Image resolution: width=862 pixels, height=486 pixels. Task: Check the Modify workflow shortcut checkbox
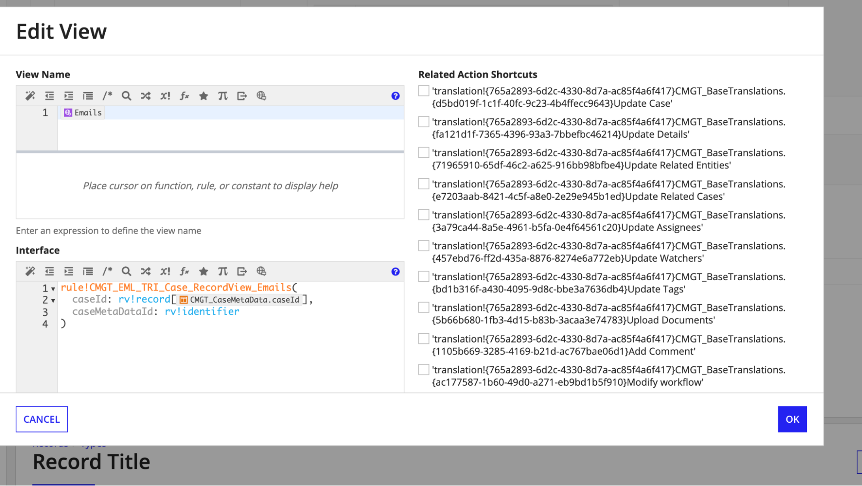pos(424,370)
